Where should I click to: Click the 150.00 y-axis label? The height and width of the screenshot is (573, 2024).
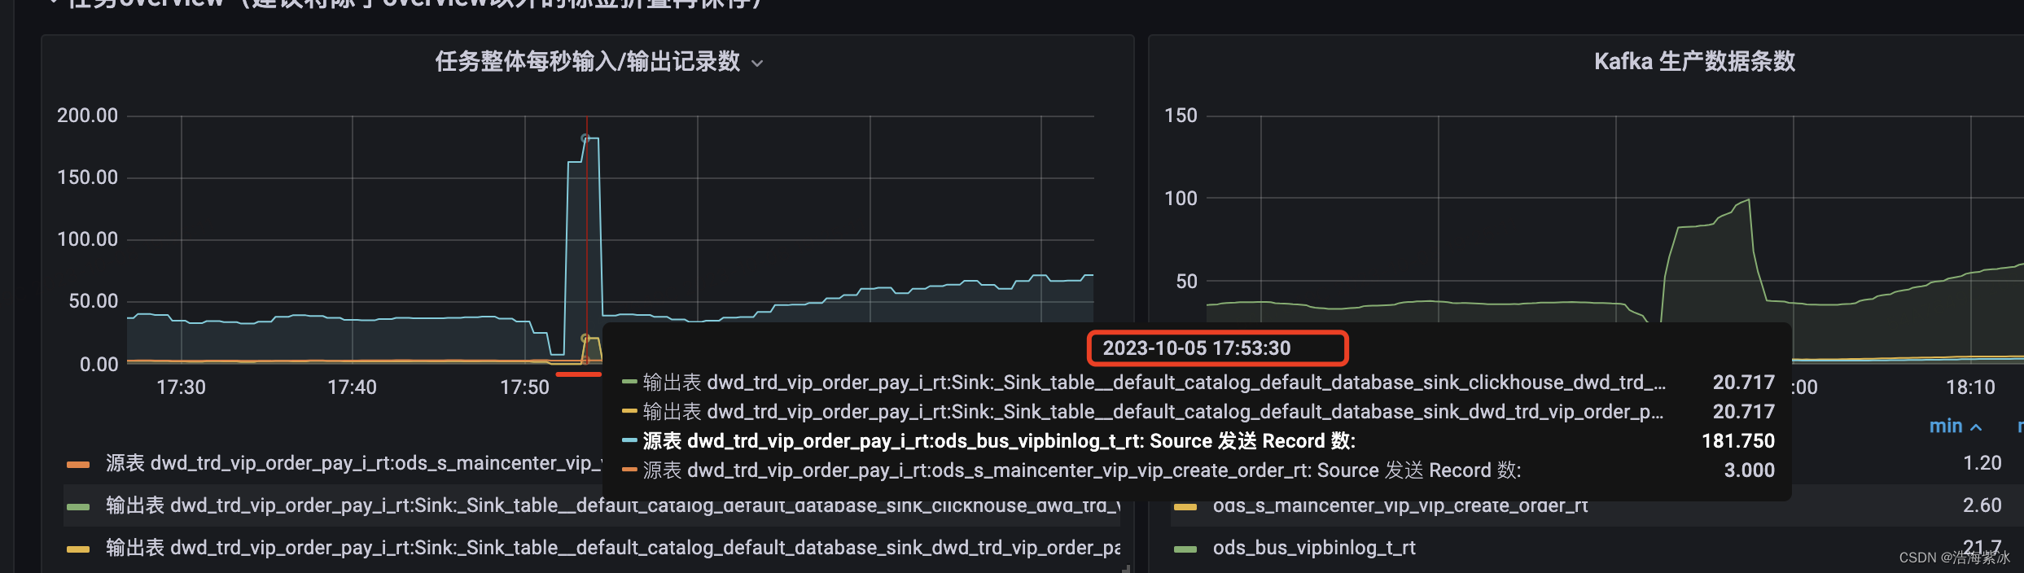point(87,177)
